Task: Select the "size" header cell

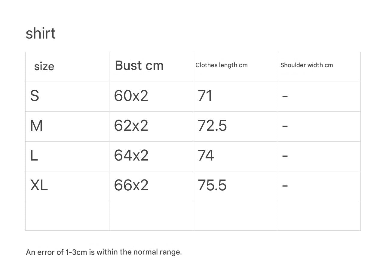Action: coord(44,66)
